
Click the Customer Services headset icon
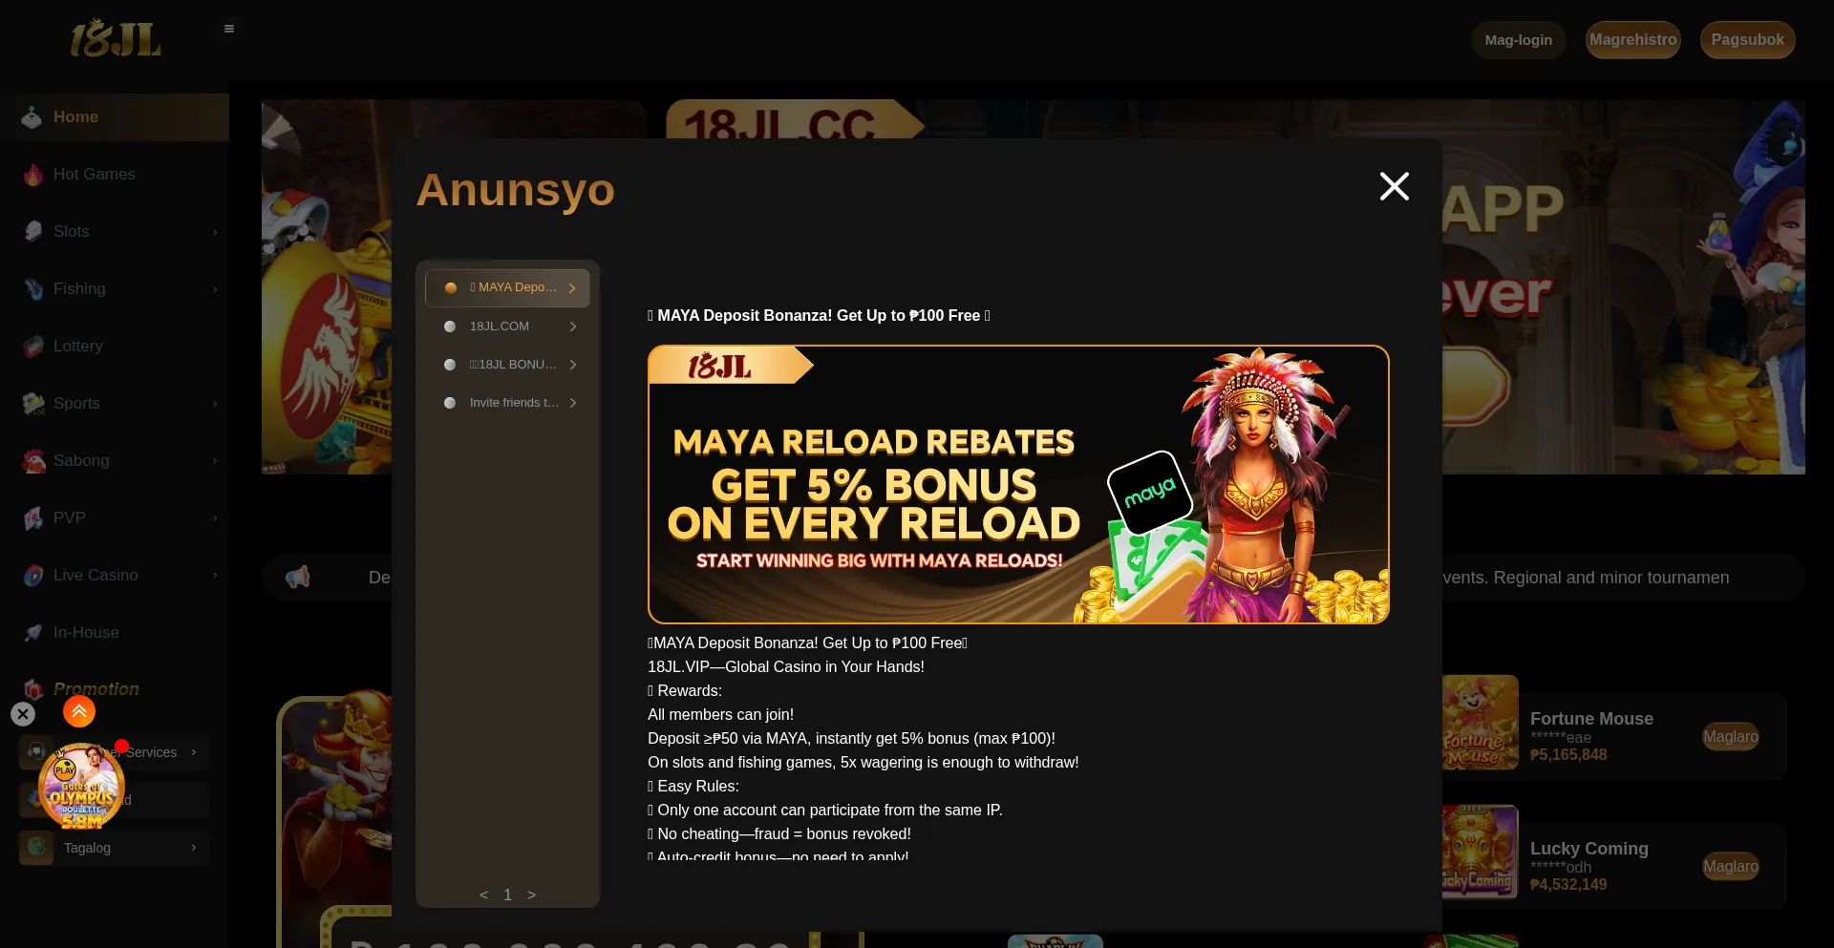click(x=36, y=751)
